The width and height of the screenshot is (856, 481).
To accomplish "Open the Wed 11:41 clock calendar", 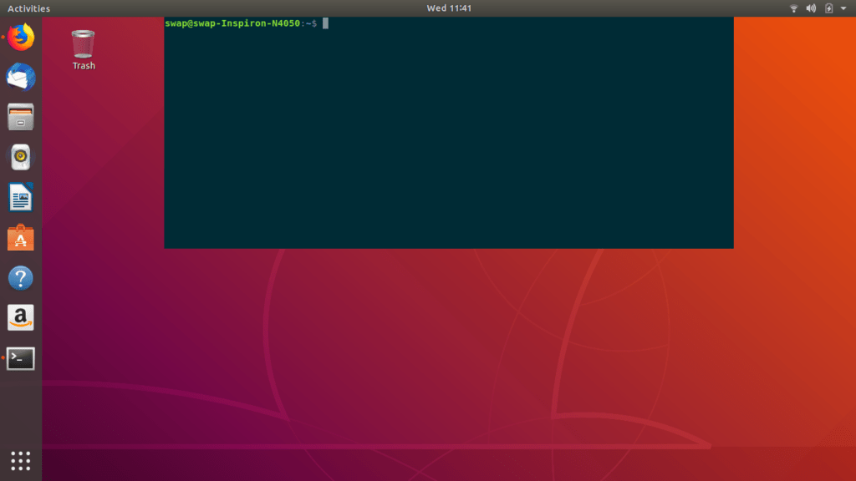I will tap(449, 8).
